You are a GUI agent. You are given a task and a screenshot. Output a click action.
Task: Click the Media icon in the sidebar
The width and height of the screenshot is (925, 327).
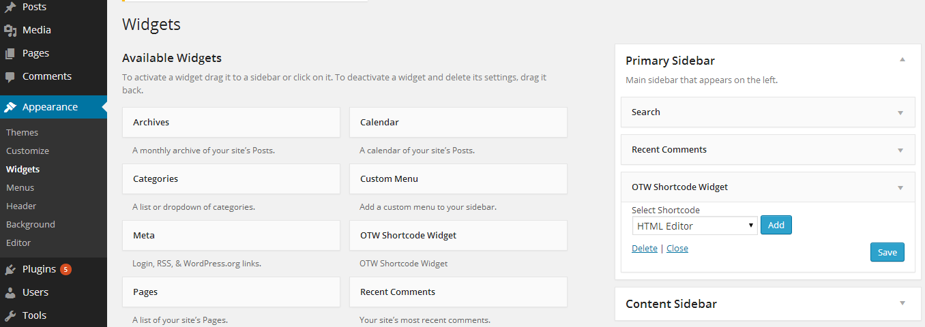click(10, 30)
